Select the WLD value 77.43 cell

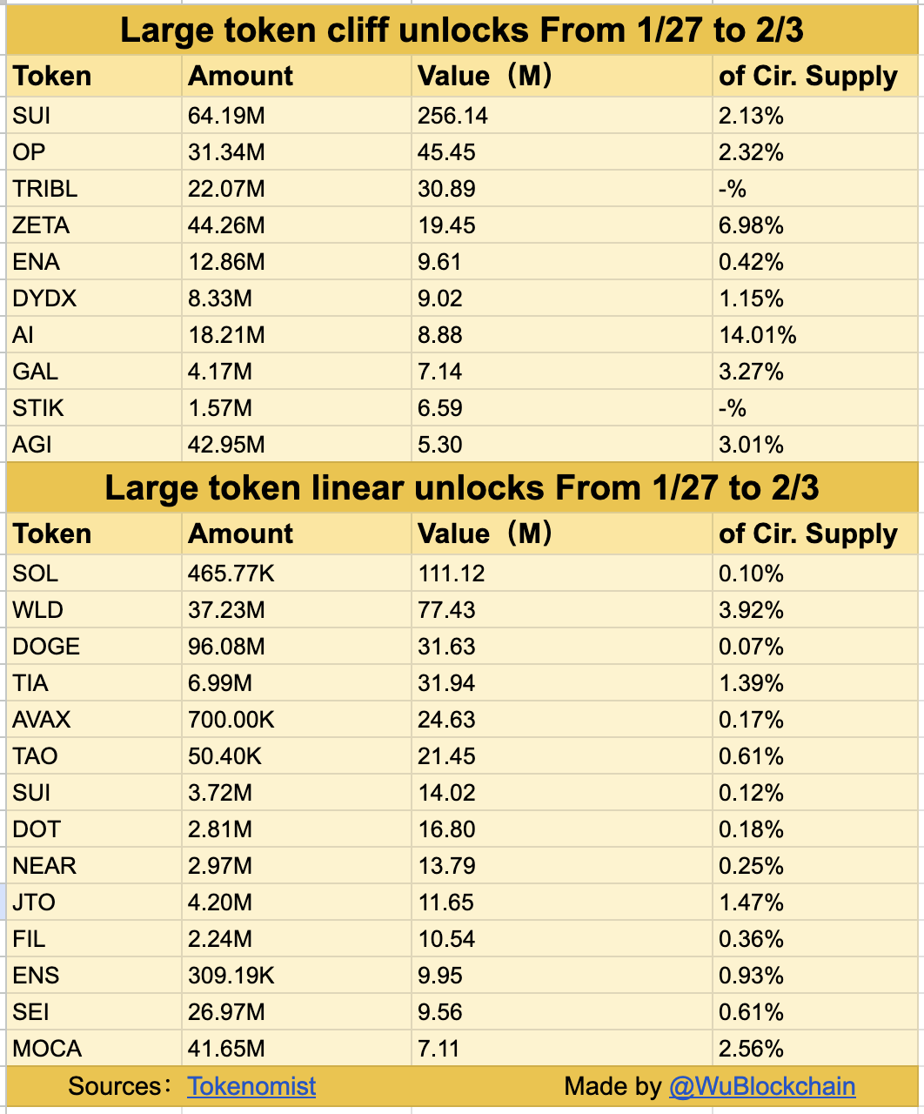click(446, 610)
